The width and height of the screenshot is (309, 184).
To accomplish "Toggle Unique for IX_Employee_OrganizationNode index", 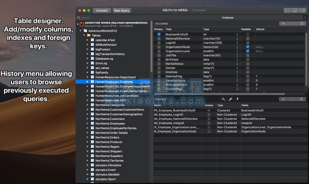I will [x=209, y=131].
